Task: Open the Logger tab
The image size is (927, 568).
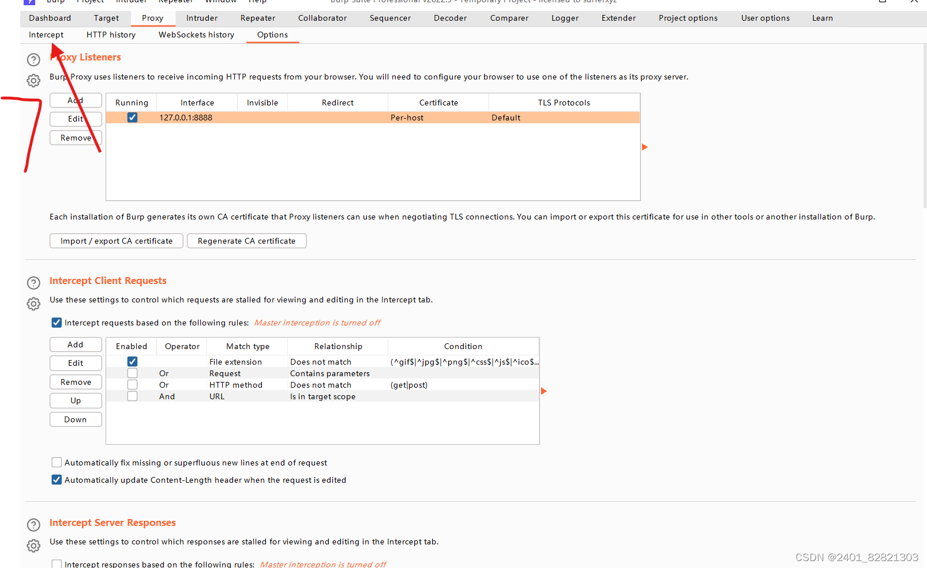Action: [565, 18]
